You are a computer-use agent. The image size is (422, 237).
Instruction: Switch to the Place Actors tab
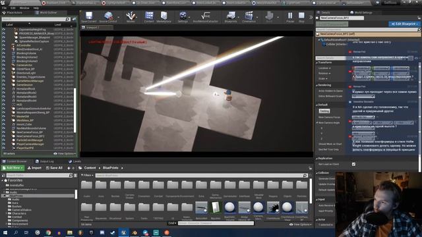(x=13, y=13)
